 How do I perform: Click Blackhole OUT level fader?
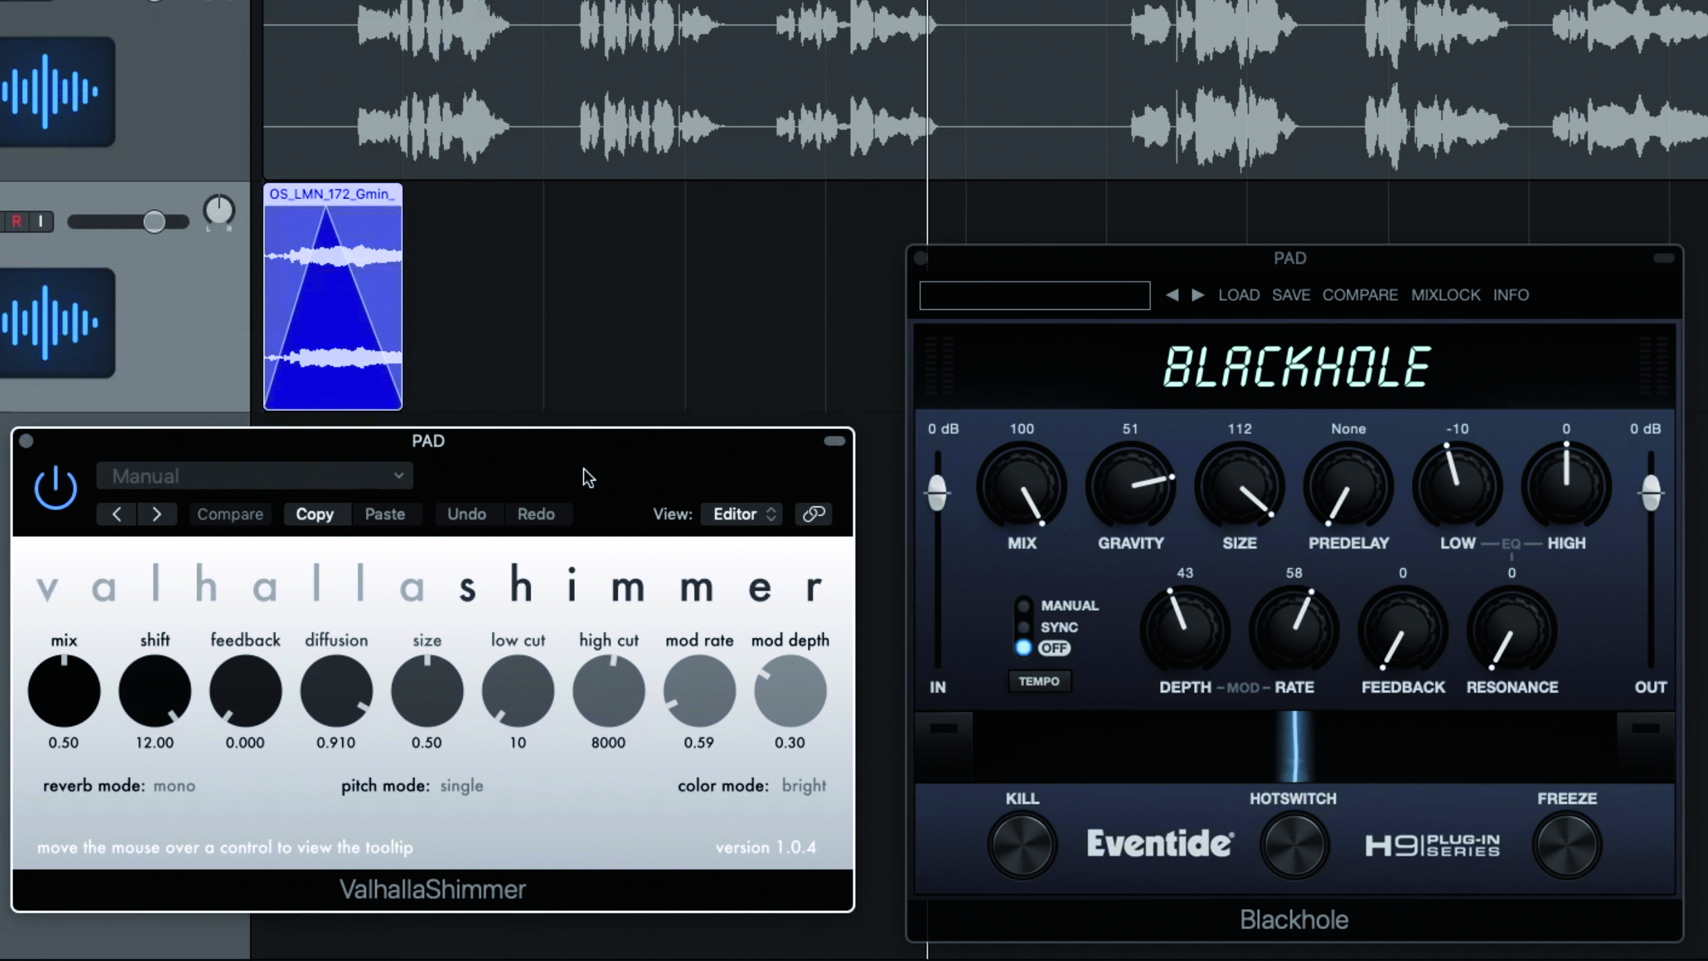1651,493
